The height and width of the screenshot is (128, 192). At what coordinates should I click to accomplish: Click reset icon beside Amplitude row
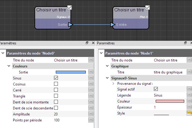pos(91,114)
